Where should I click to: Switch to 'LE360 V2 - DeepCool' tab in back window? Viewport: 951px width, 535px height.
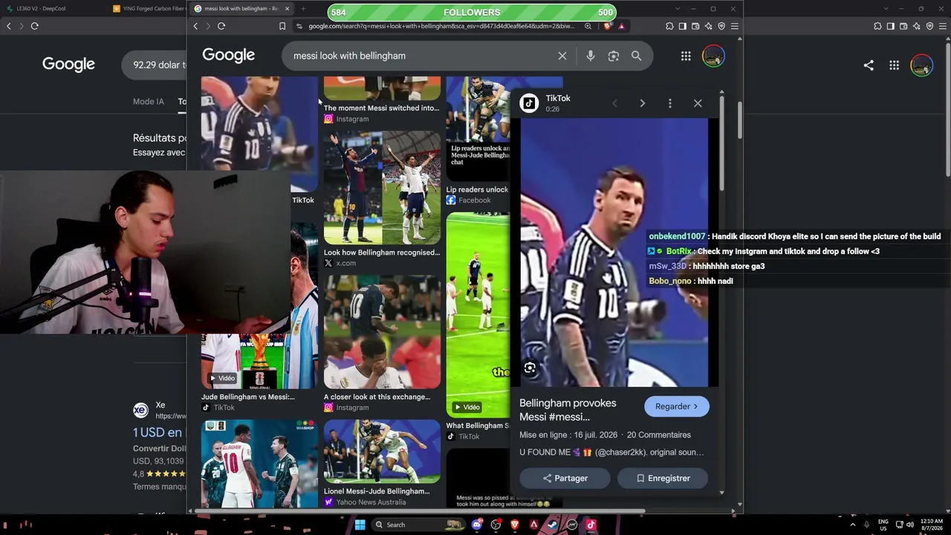(x=41, y=9)
